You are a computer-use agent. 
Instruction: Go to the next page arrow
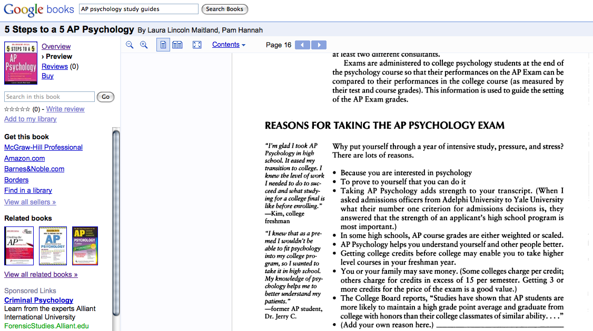(x=319, y=45)
